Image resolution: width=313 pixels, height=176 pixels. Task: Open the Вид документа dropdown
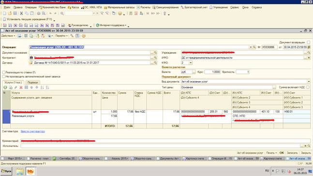pos(309,82)
